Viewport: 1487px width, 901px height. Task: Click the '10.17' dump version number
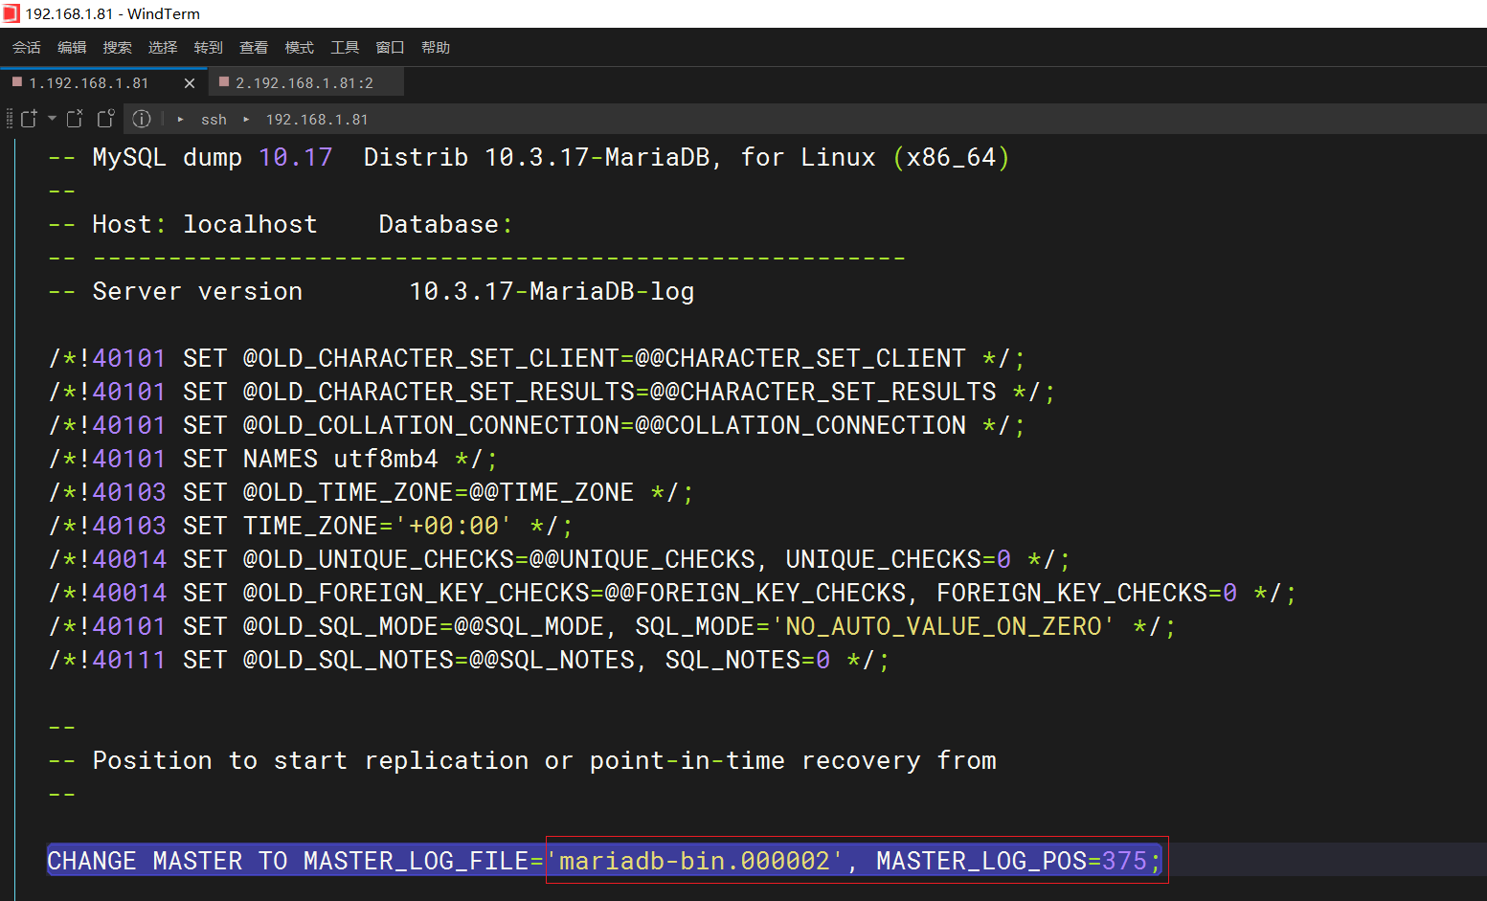click(296, 157)
